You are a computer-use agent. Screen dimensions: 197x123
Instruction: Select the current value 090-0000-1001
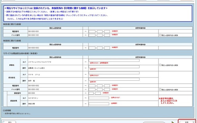click(x=34, y=35)
